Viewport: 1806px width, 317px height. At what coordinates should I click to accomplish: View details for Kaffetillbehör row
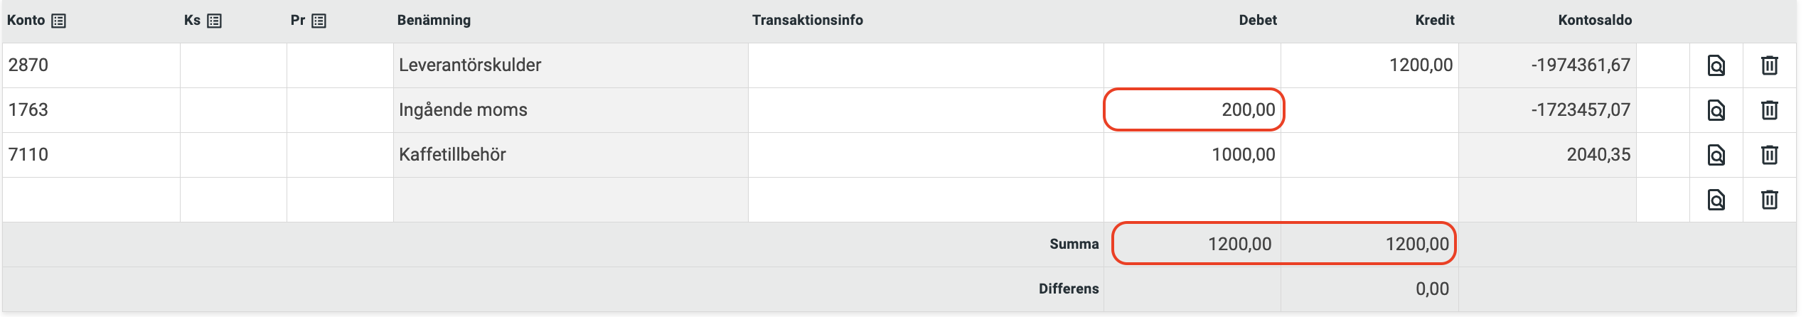coord(1716,155)
